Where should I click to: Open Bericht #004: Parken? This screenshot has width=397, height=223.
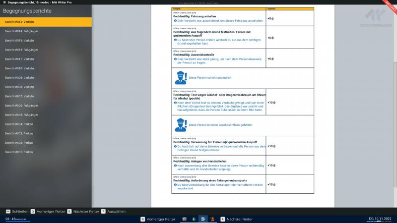point(46,124)
